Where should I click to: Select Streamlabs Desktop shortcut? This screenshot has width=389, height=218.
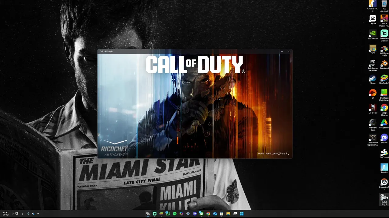pyautogui.click(x=384, y=35)
